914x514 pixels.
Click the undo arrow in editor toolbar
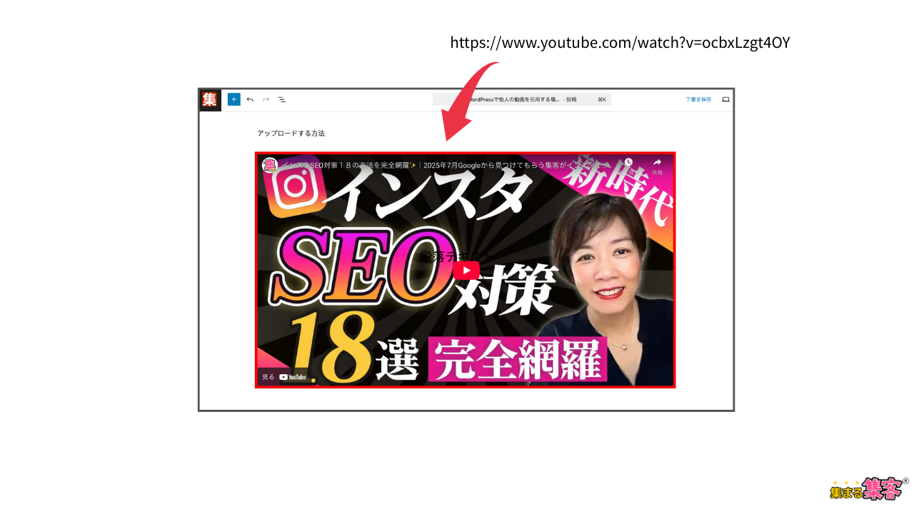pos(250,99)
